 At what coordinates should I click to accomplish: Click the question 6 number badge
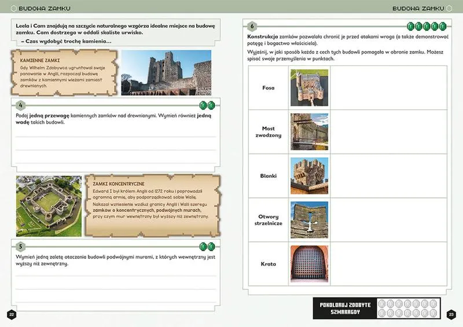pos(252,27)
